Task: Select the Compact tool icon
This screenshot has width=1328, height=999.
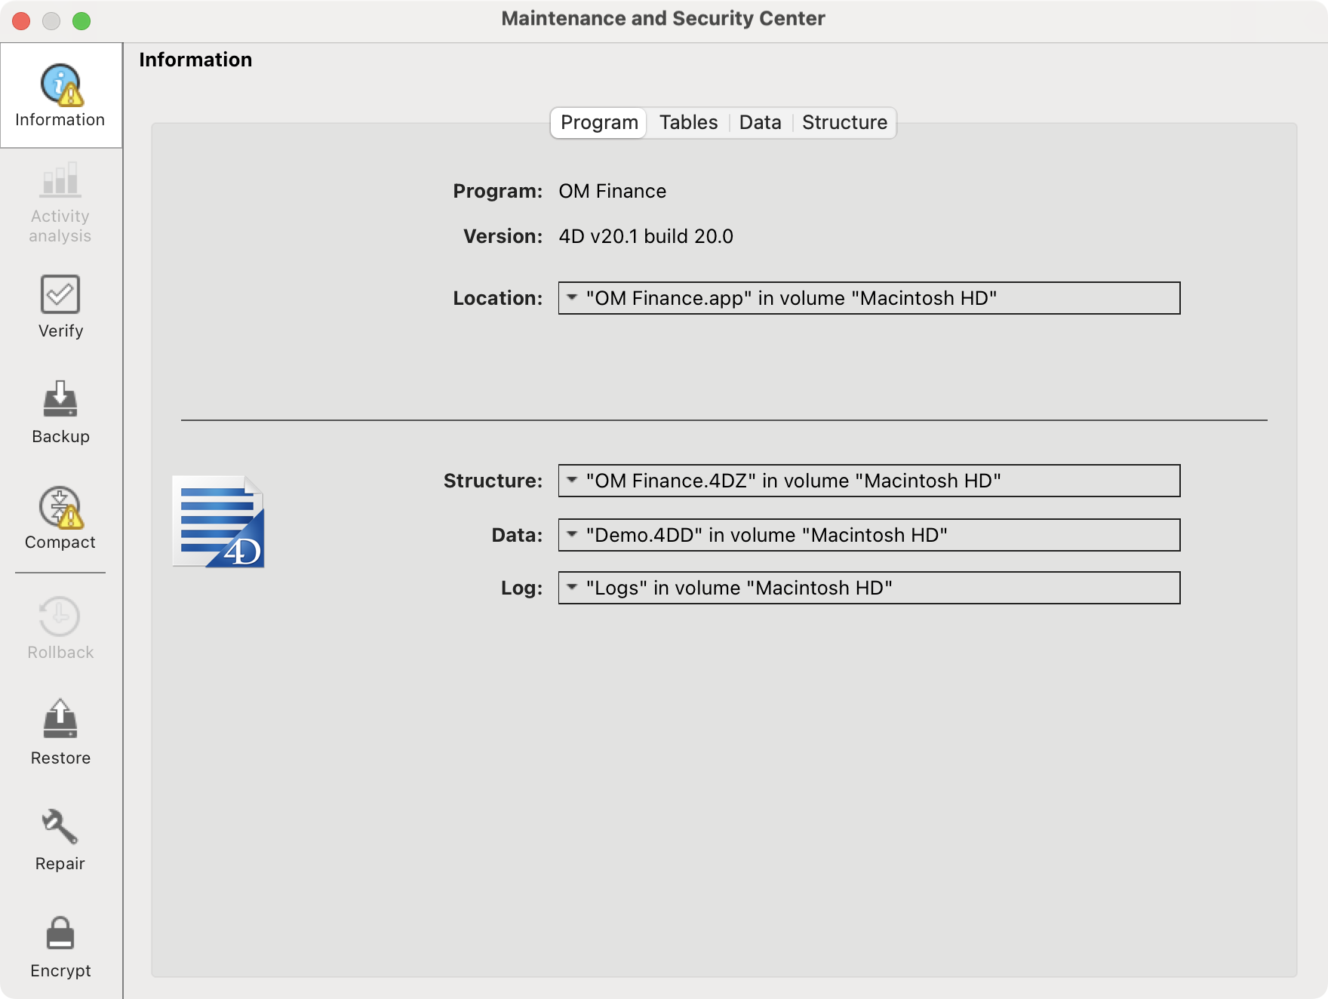Action: pyautogui.click(x=60, y=507)
